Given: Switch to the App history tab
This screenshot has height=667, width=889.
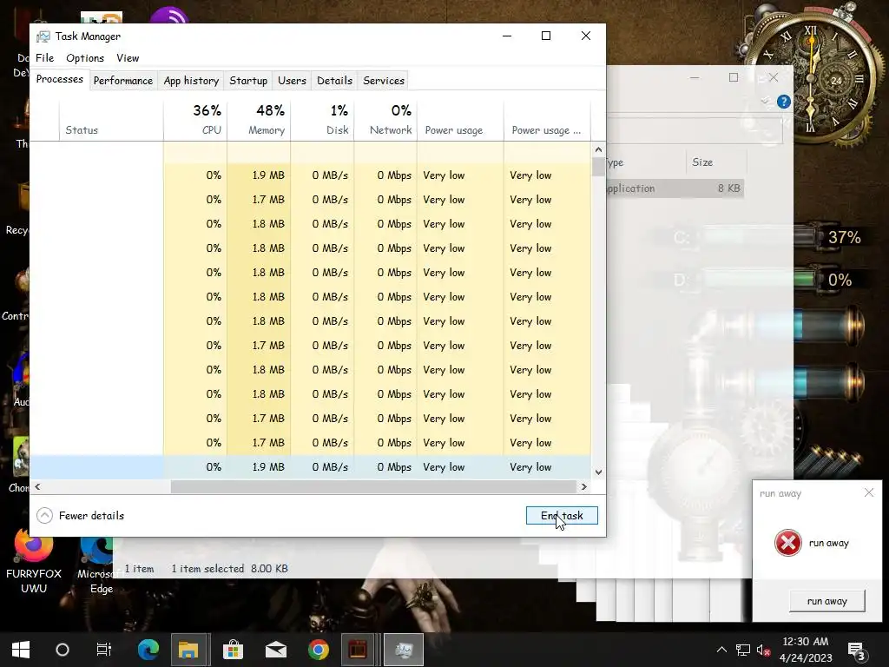Looking at the screenshot, I should (191, 81).
